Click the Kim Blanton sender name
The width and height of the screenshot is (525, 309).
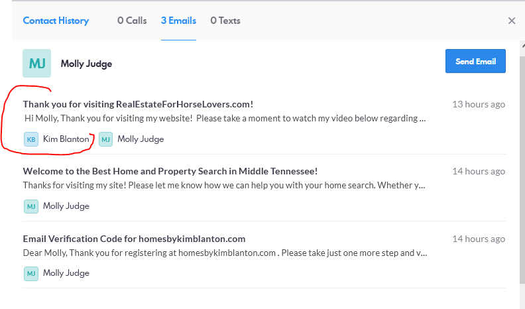(66, 139)
